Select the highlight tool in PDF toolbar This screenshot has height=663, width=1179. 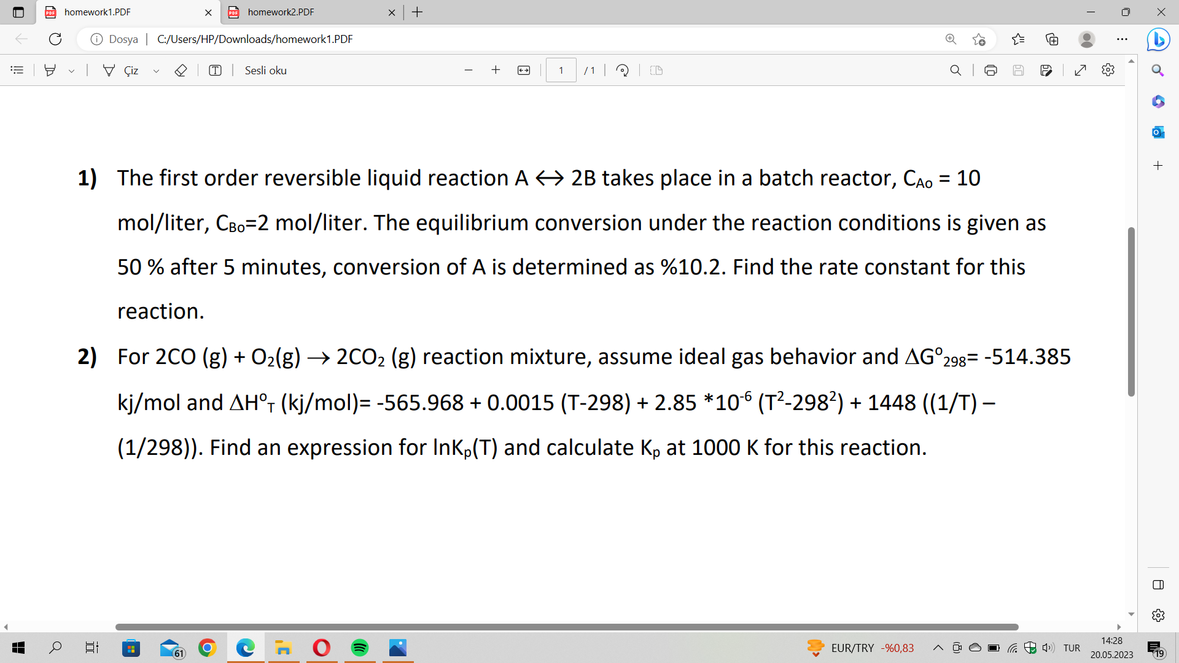coord(49,70)
